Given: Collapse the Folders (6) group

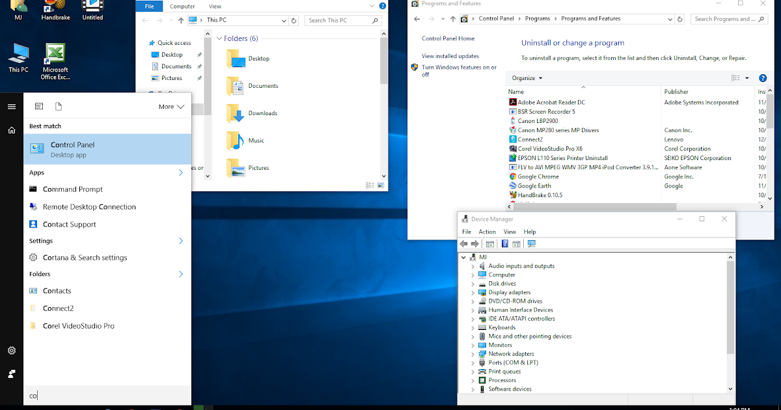Looking at the screenshot, I should click(x=219, y=38).
